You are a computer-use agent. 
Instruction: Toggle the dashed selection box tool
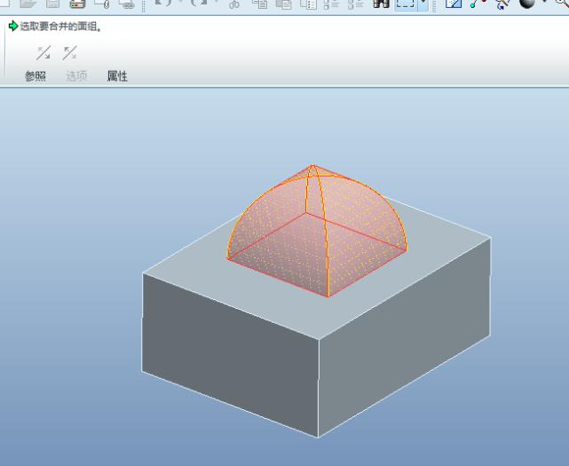pos(404,4)
